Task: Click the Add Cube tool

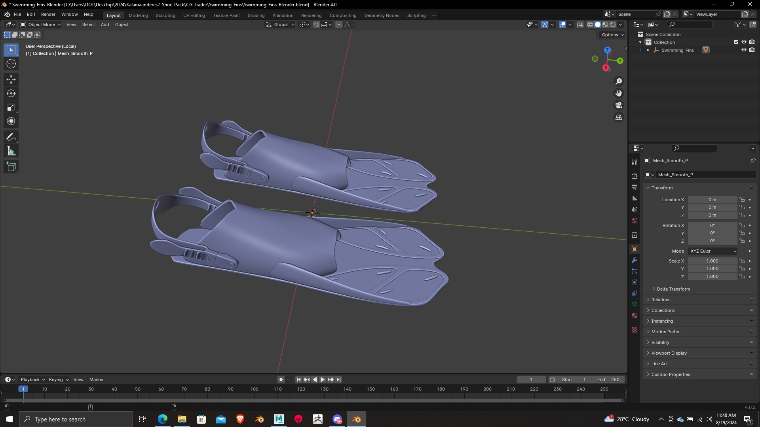Action: pyautogui.click(x=11, y=167)
